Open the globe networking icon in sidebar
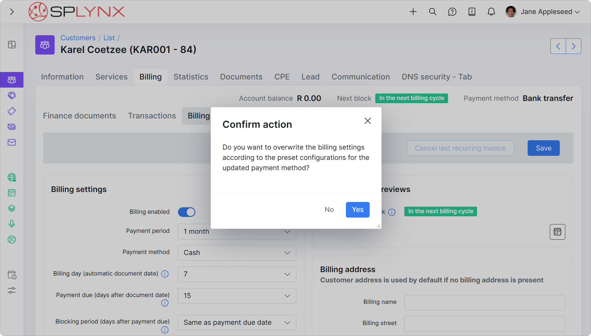 click(12, 177)
